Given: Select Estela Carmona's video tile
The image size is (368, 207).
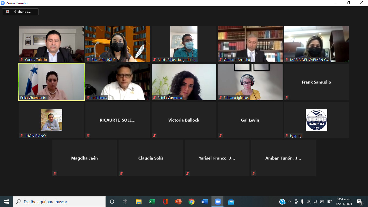Looking at the screenshot, I should click(x=184, y=82).
